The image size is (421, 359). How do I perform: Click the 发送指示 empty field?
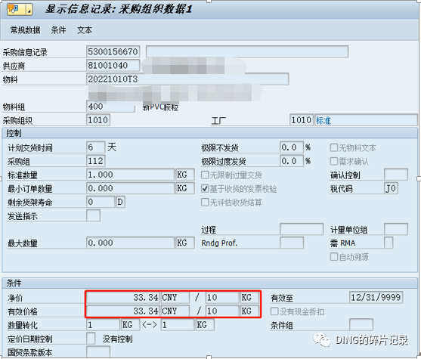[93, 215]
